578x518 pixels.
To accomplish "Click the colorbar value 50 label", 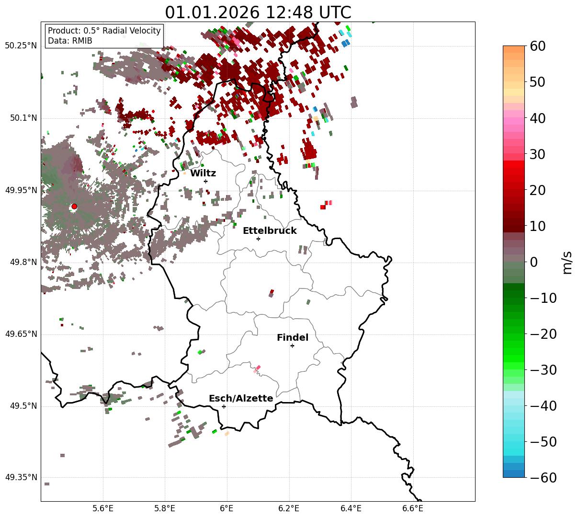I will tap(536, 82).
